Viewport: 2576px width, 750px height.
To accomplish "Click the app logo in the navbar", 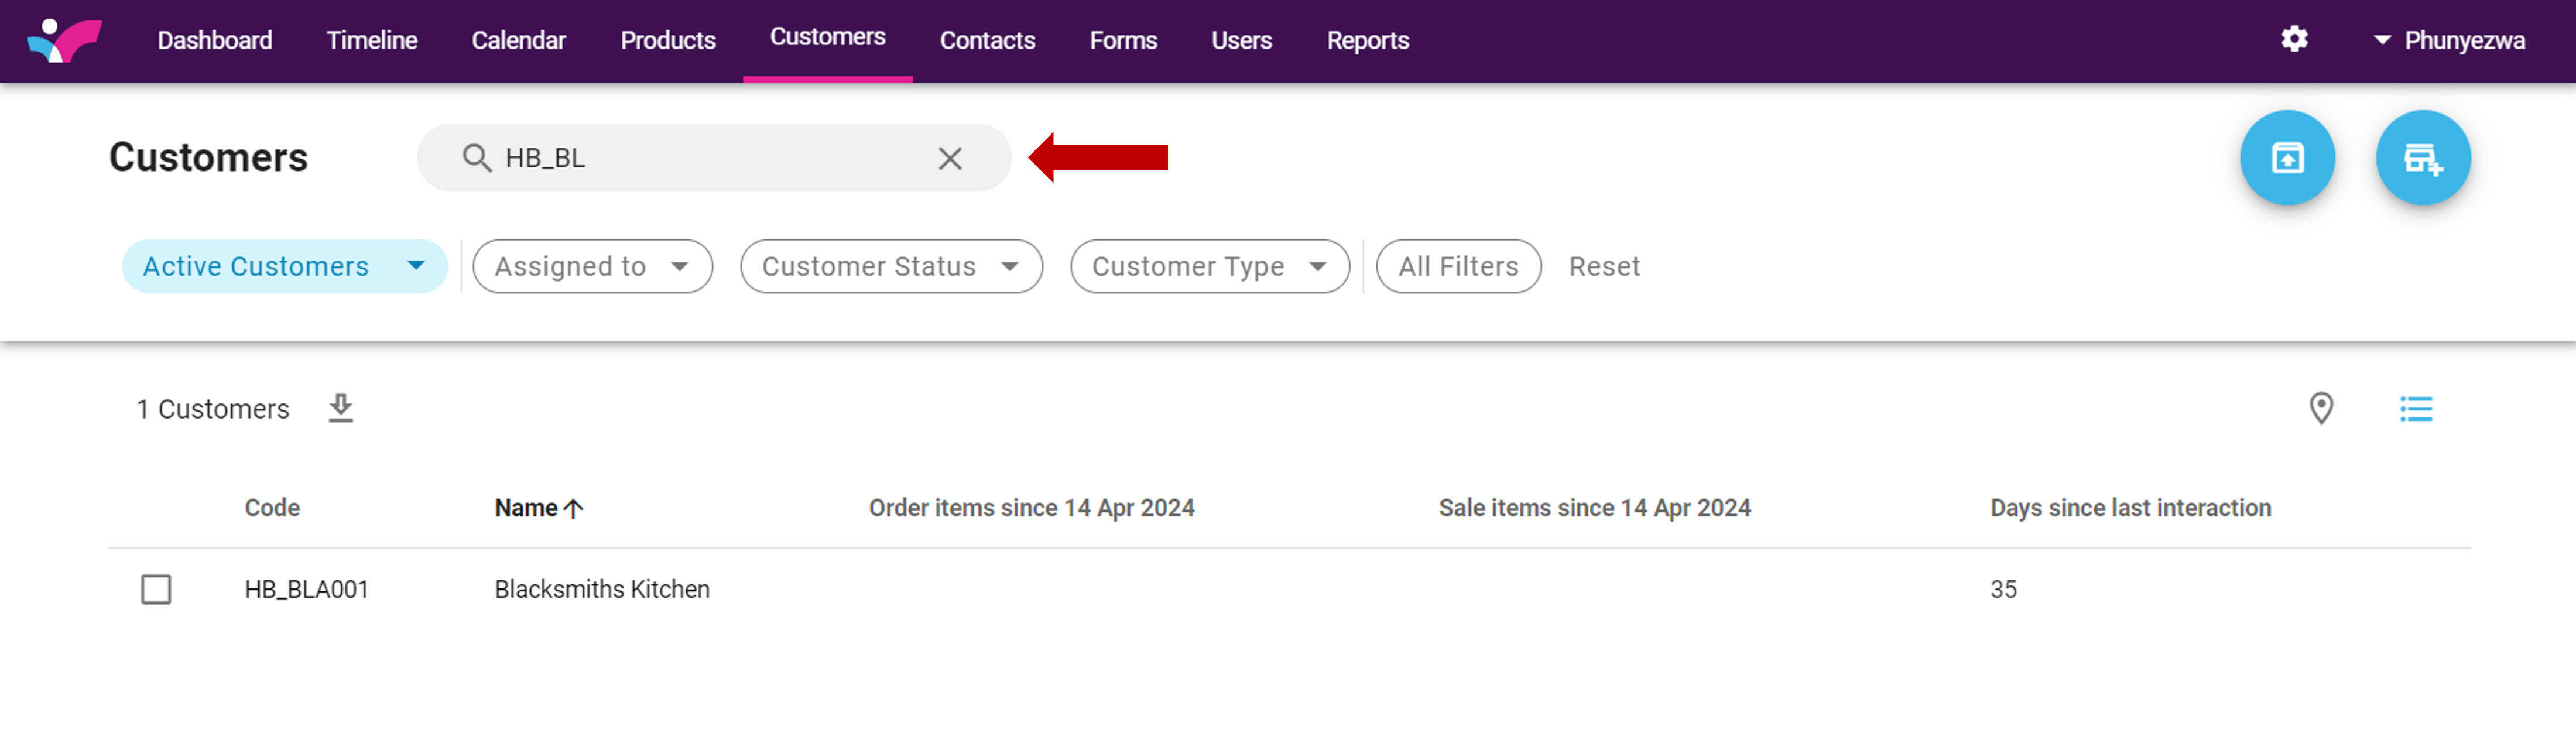I will coord(64,40).
